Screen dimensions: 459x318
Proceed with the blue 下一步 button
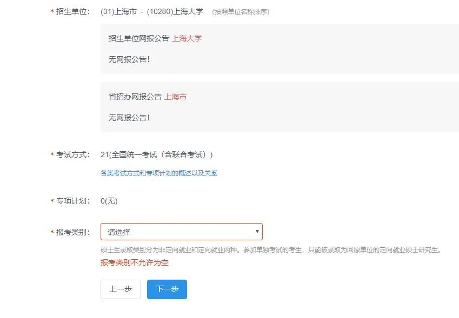(x=167, y=289)
